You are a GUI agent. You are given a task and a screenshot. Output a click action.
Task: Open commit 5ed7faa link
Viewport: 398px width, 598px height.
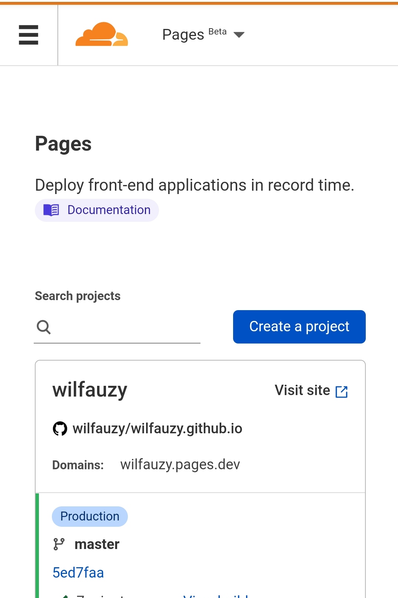pos(78,572)
